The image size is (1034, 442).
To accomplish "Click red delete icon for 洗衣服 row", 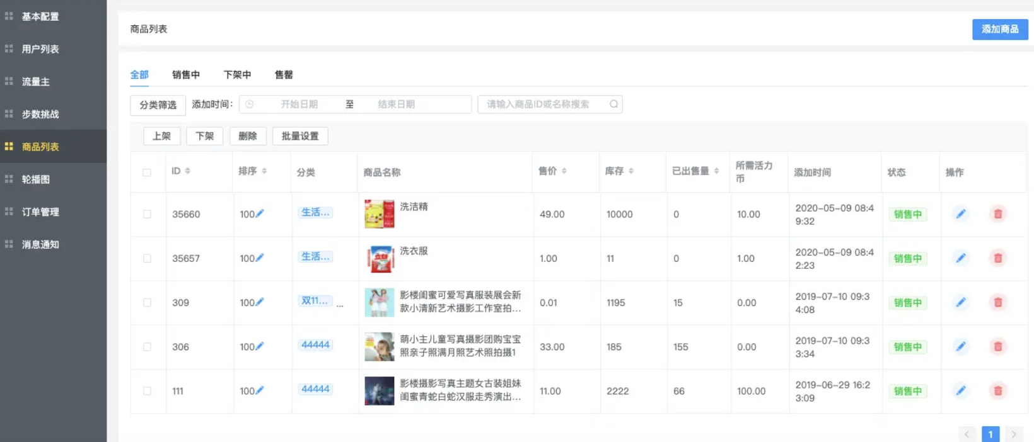I will [997, 258].
